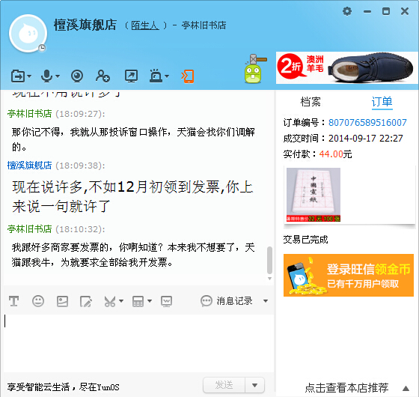Click the 交易已完成 status text

[305, 240]
